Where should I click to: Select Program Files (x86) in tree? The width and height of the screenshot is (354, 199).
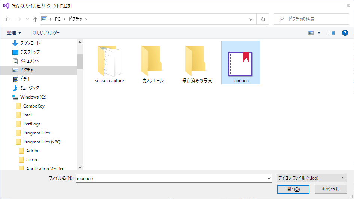point(42,142)
